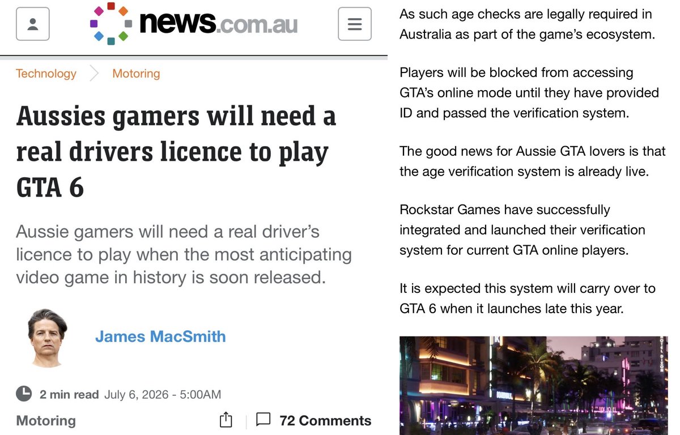Click the date 'July 6, 2026 - 5:00AM'
Screen dimensions: 680x435
point(163,394)
